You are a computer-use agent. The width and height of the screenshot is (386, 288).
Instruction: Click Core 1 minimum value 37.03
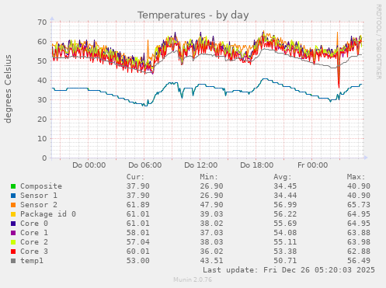(x=211, y=233)
